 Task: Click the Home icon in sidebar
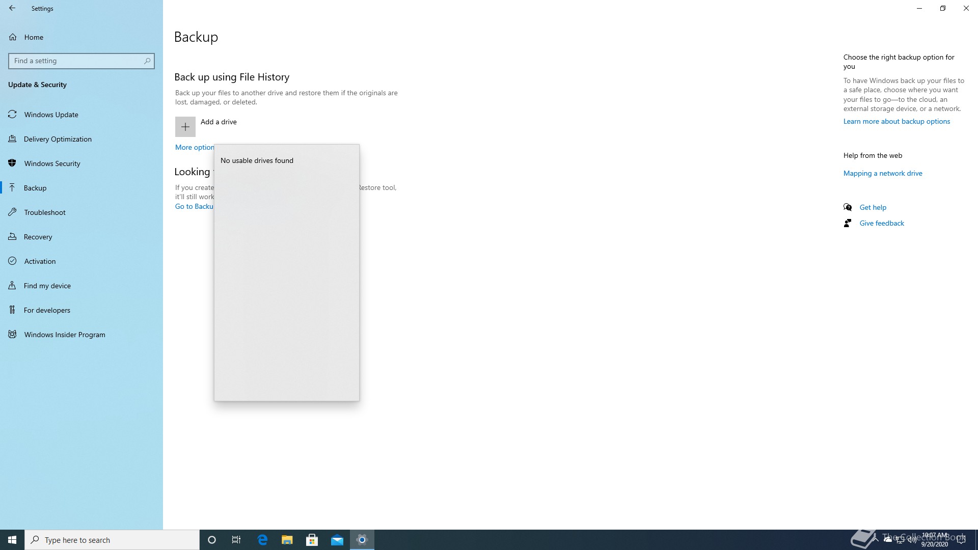pos(13,37)
